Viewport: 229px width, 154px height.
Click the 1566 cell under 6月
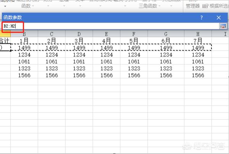pyautogui.click(x=166, y=75)
